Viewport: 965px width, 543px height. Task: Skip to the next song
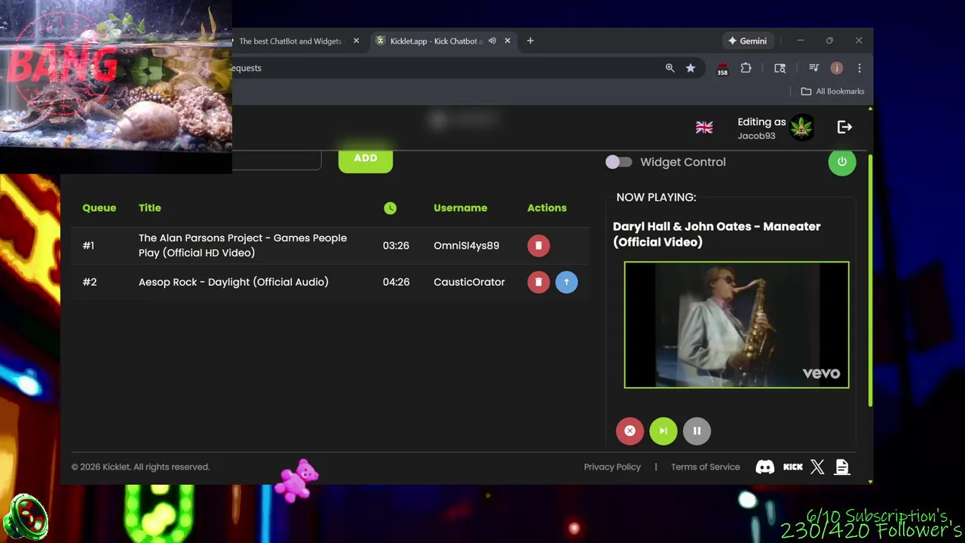(x=663, y=431)
